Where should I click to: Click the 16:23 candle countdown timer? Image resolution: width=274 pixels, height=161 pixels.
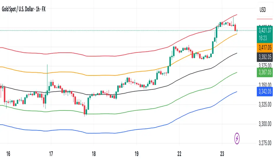point(263,38)
